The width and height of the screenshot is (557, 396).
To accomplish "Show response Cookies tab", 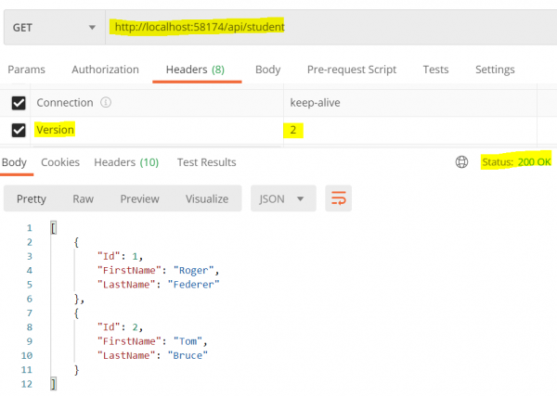I will (60, 162).
